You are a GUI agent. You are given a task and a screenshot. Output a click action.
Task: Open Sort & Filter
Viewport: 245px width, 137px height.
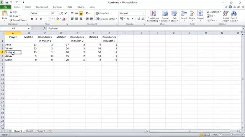(x=226, y=16)
